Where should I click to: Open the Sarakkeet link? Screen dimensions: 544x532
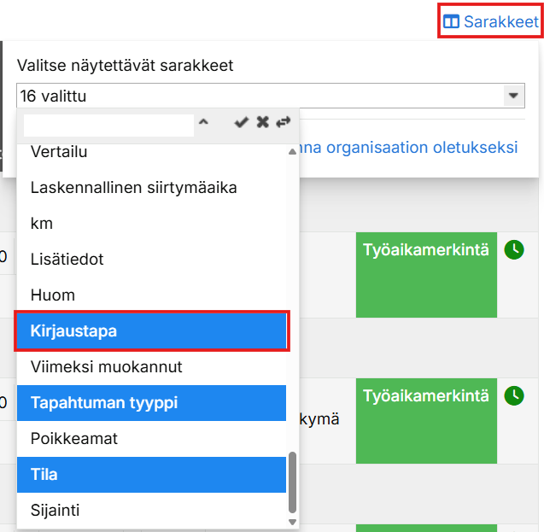(x=500, y=22)
